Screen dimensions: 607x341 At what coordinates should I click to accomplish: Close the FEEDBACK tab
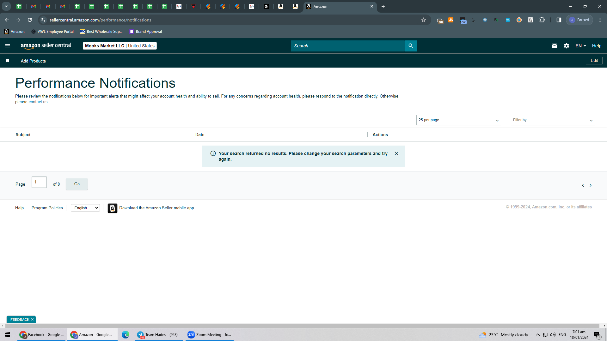click(x=32, y=320)
